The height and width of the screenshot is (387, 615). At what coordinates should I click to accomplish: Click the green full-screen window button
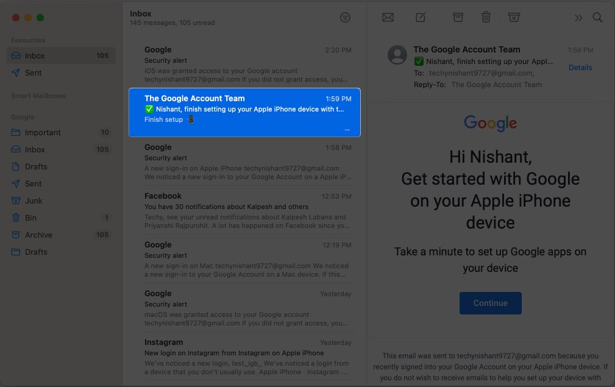(x=40, y=18)
